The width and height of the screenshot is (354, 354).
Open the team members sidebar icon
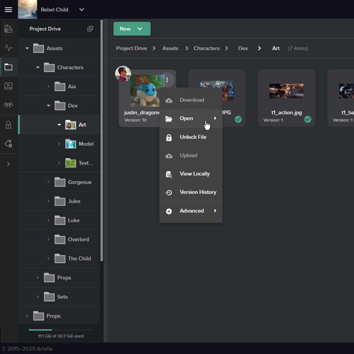(9, 105)
